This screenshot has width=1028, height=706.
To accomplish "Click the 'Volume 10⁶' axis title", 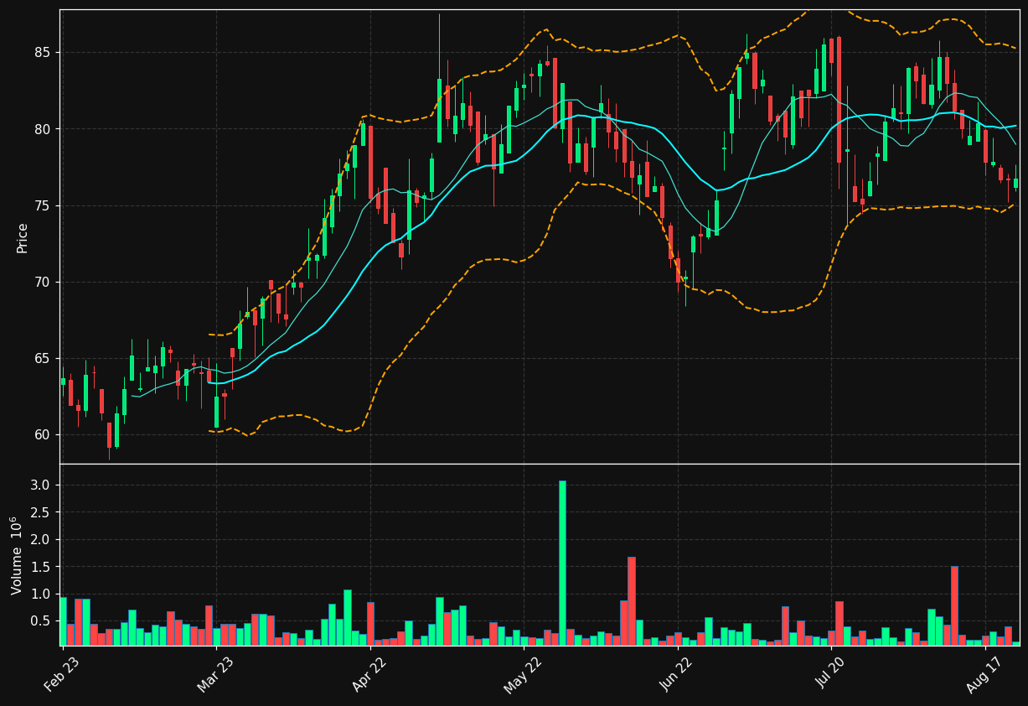I will [18, 555].
